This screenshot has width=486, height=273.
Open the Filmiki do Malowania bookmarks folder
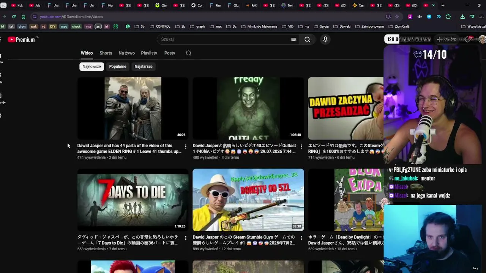[x=259, y=27]
